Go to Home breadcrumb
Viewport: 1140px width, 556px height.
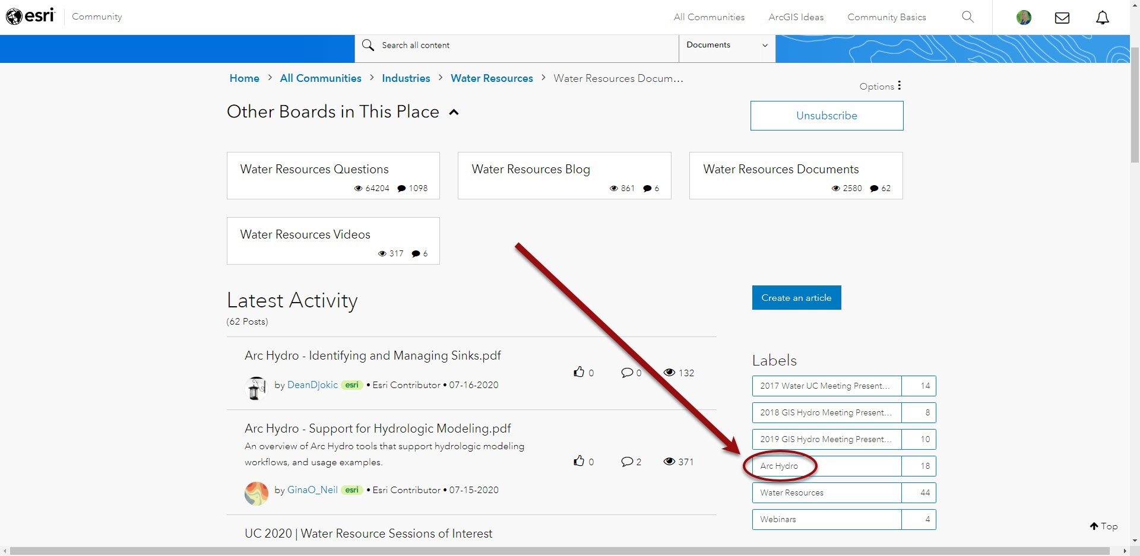(245, 78)
